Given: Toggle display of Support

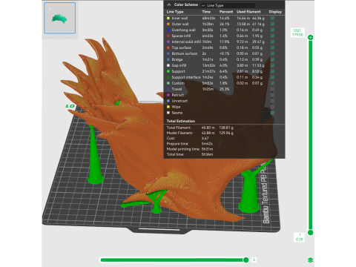Looking at the screenshot, I should (272, 71).
